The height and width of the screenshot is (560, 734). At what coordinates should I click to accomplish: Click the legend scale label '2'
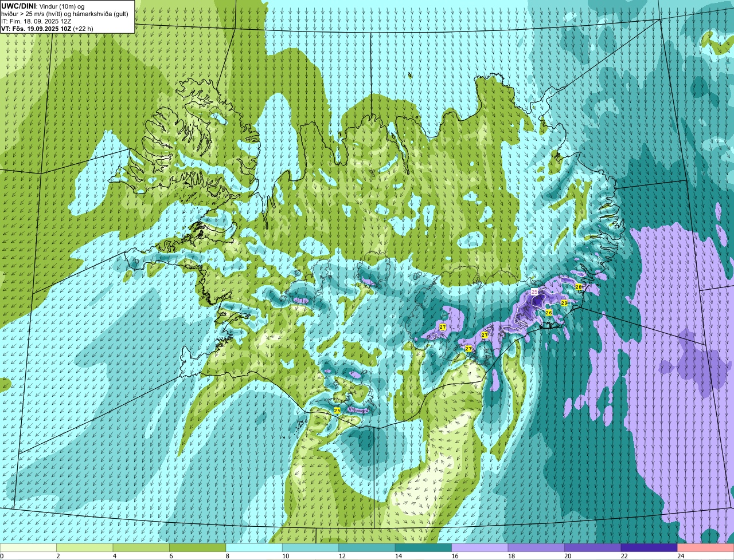[57, 556]
